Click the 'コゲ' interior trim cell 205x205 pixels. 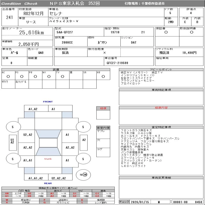click(103, 152)
